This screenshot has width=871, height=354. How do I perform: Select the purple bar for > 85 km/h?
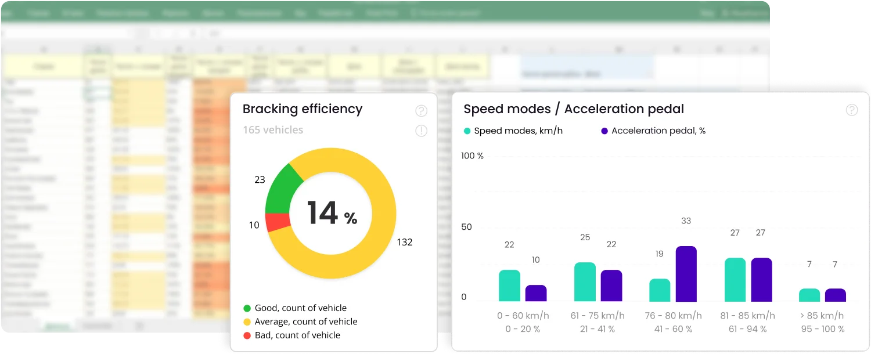835,295
